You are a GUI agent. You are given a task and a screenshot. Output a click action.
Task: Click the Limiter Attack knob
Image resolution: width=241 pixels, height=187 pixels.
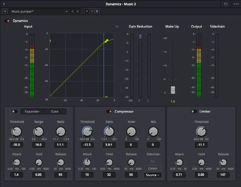pos(179,162)
